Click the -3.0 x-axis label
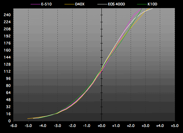This screenshot has height=133, width=183. (57, 126)
